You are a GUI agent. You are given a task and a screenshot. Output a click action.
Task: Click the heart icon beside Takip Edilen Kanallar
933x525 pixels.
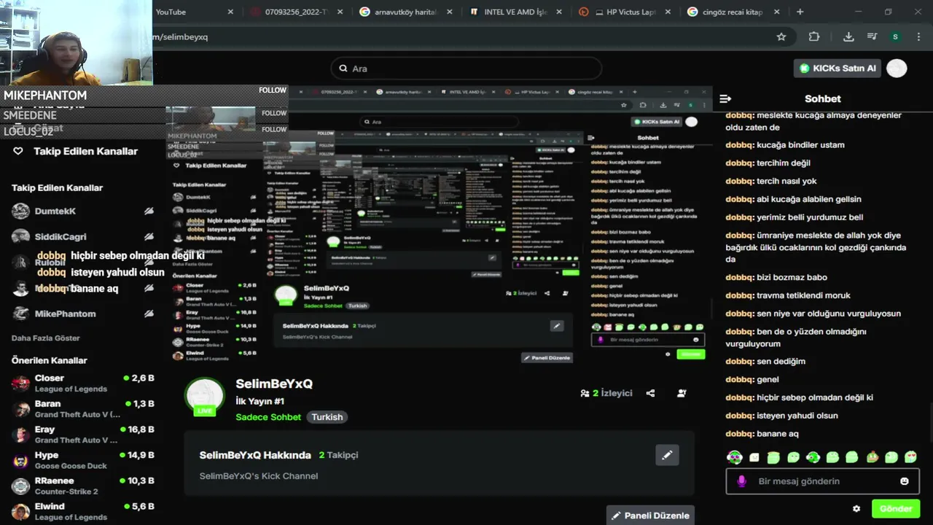[18, 151]
